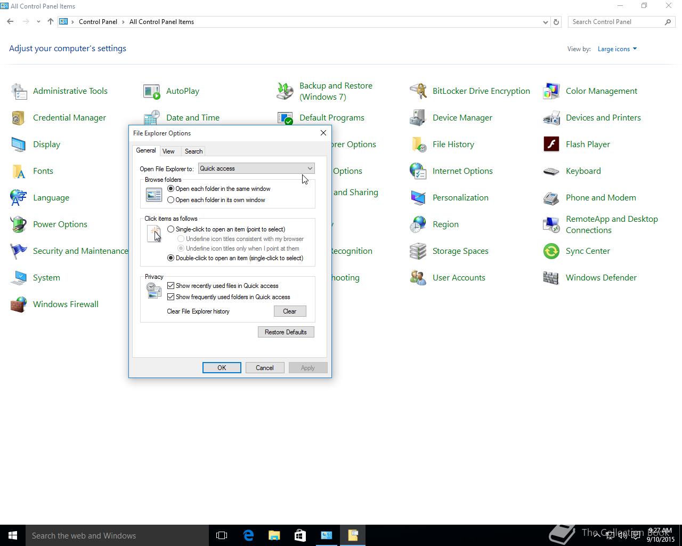Open the Fonts icon

[19, 171]
